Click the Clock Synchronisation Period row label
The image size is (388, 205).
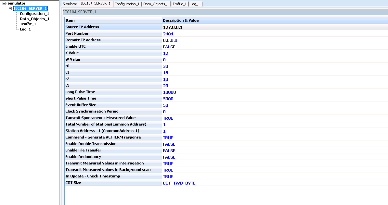(92, 111)
